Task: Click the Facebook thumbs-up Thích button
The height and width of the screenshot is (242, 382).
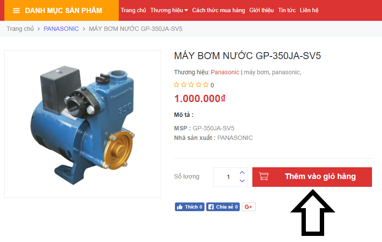Action: 190,207
